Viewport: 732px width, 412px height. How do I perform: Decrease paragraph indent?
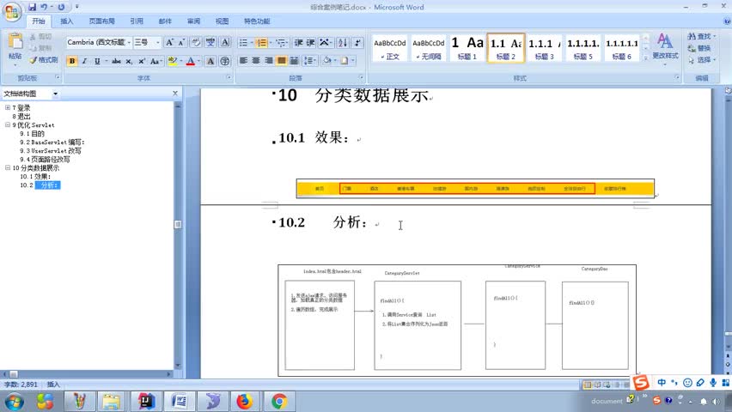tap(298, 42)
